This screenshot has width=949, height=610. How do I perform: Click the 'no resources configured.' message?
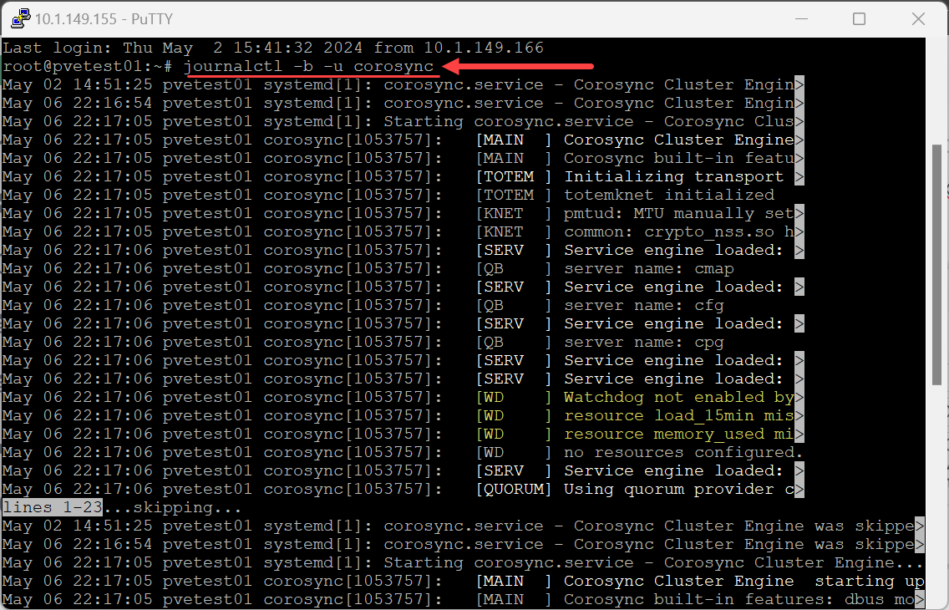pyautogui.click(x=683, y=452)
